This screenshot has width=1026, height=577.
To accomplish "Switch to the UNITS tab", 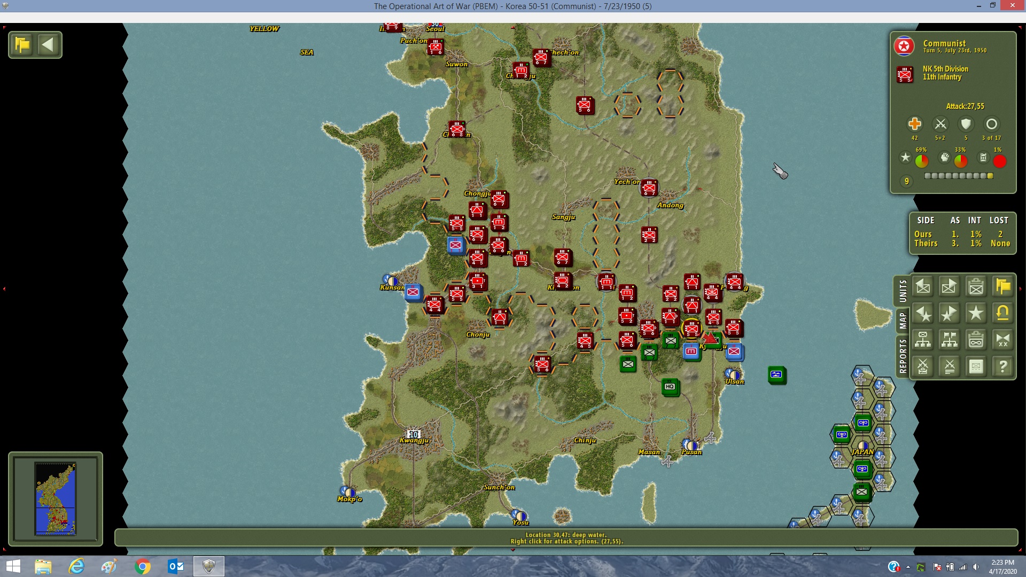I will click(x=903, y=291).
